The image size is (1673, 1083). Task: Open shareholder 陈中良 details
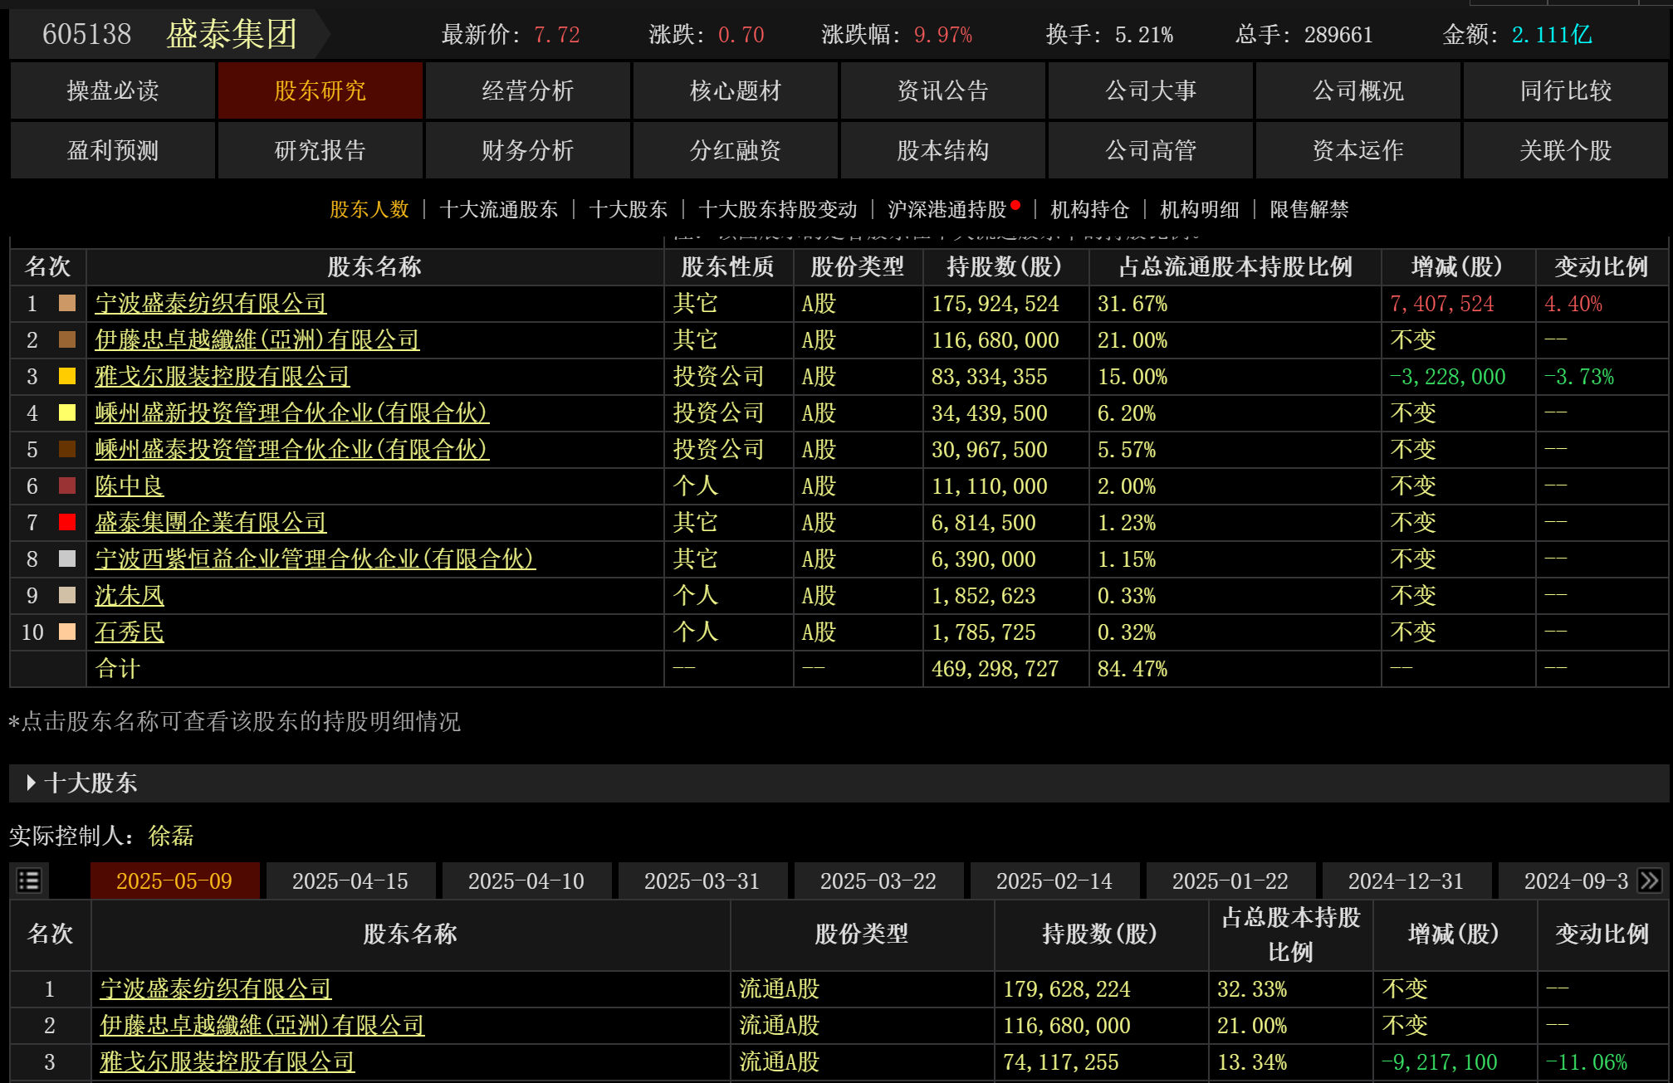coord(130,485)
